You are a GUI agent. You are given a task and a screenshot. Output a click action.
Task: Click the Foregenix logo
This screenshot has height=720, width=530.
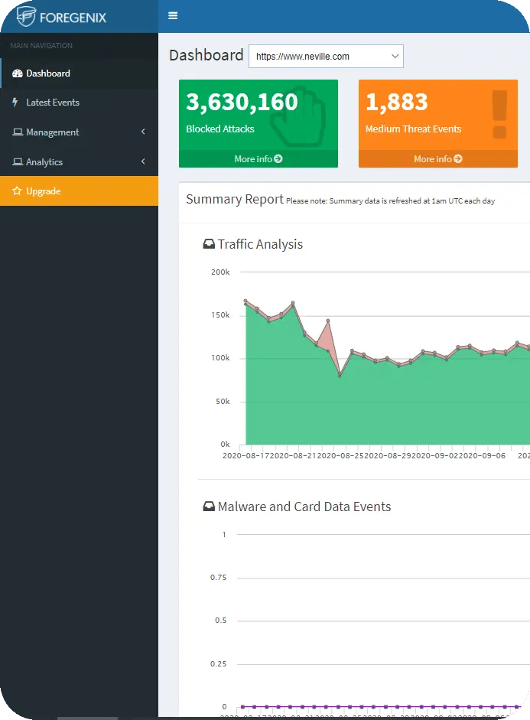coord(63,16)
